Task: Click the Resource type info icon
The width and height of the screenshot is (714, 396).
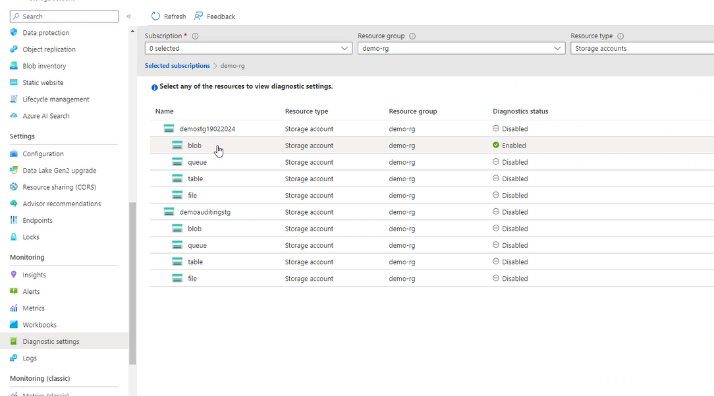Action: [x=620, y=36]
